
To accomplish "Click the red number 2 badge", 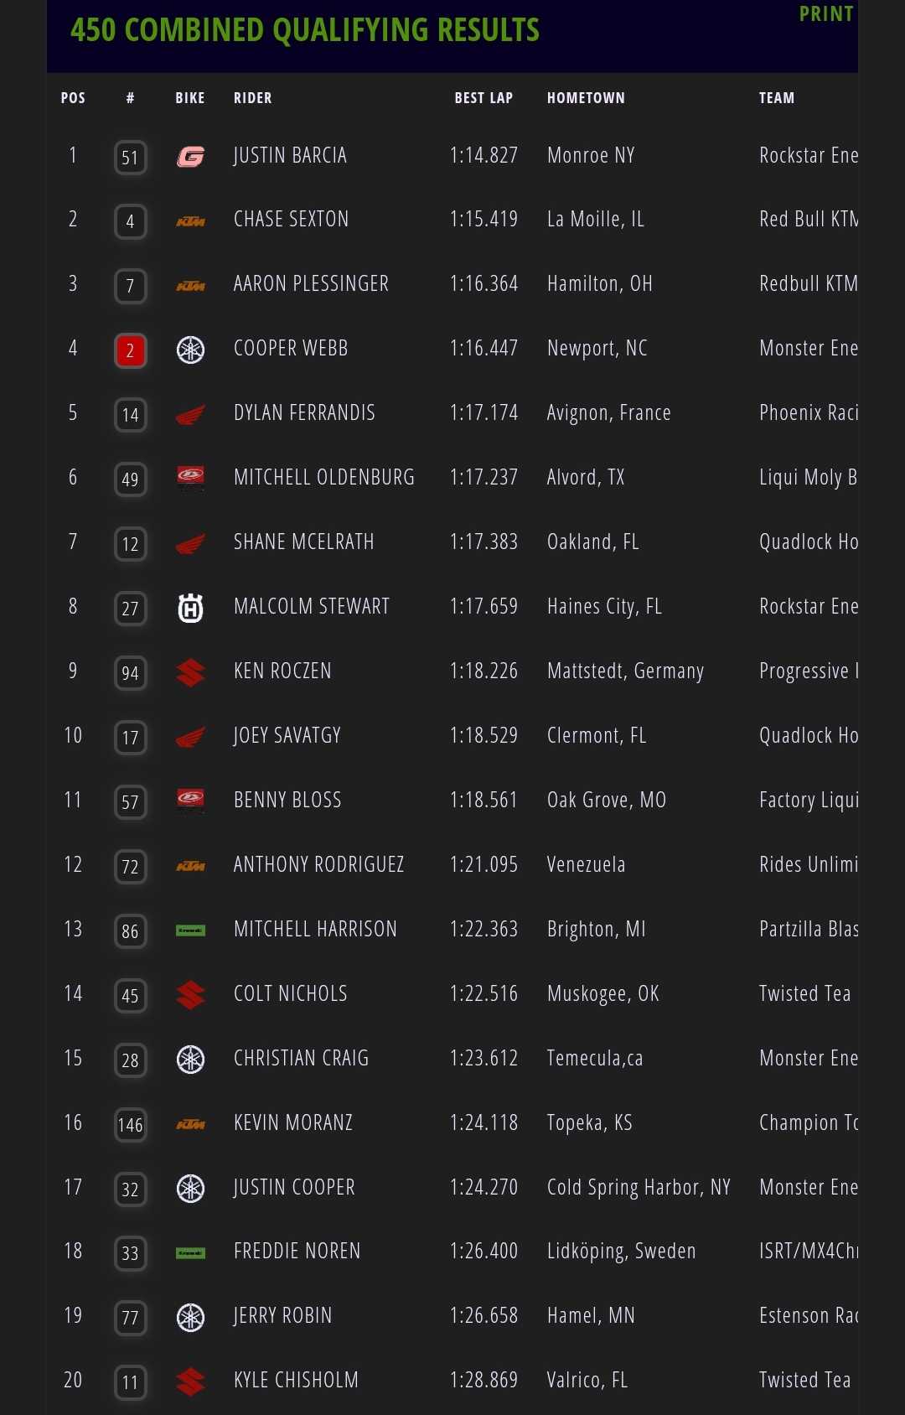I will click(x=130, y=350).
